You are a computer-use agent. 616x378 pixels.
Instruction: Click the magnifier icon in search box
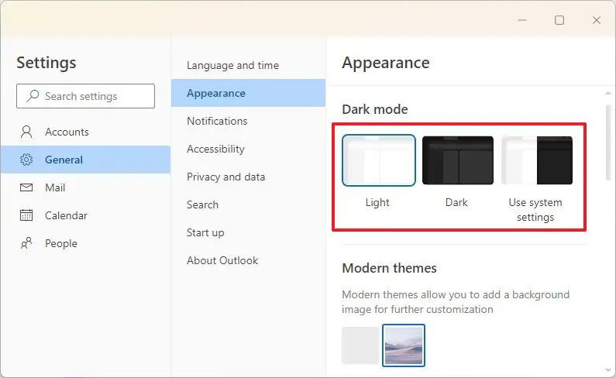[33, 96]
